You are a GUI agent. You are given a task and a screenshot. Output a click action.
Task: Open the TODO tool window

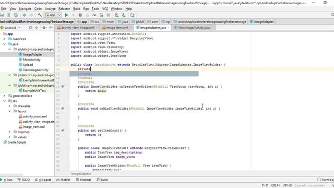[23, 180]
